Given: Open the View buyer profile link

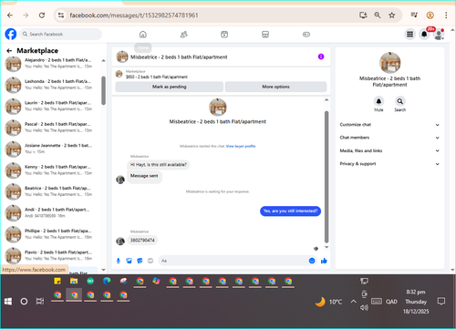Looking at the screenshot, I should pos(241,146).
